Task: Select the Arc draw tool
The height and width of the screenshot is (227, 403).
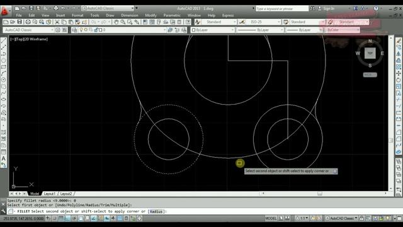Action: [x=4, y=73]
